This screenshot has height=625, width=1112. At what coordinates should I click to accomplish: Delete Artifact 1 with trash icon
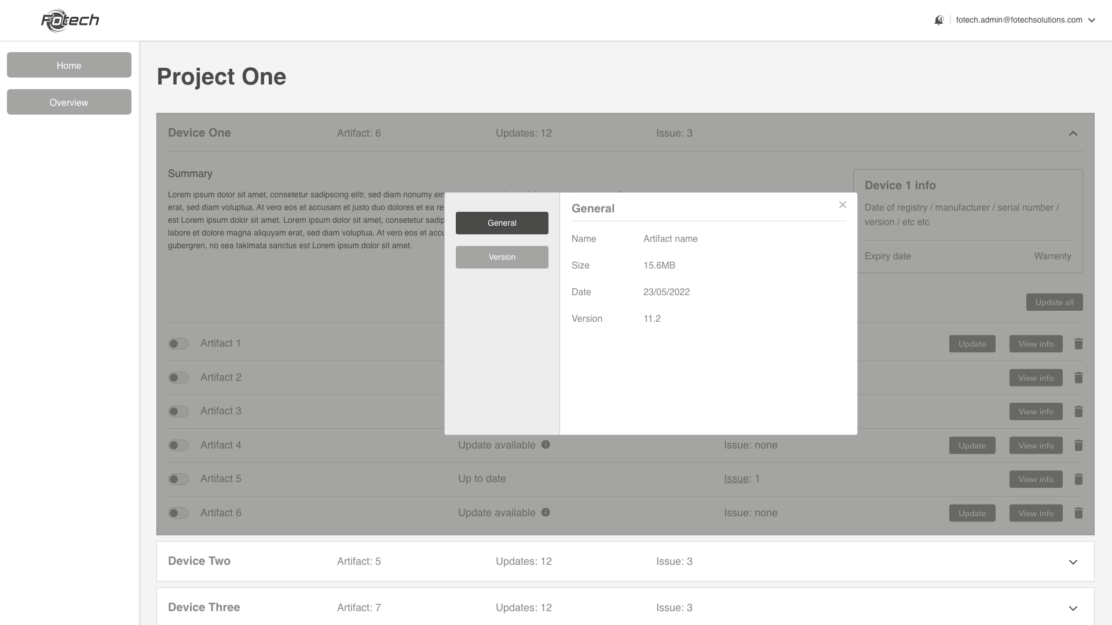[1078, 344]
